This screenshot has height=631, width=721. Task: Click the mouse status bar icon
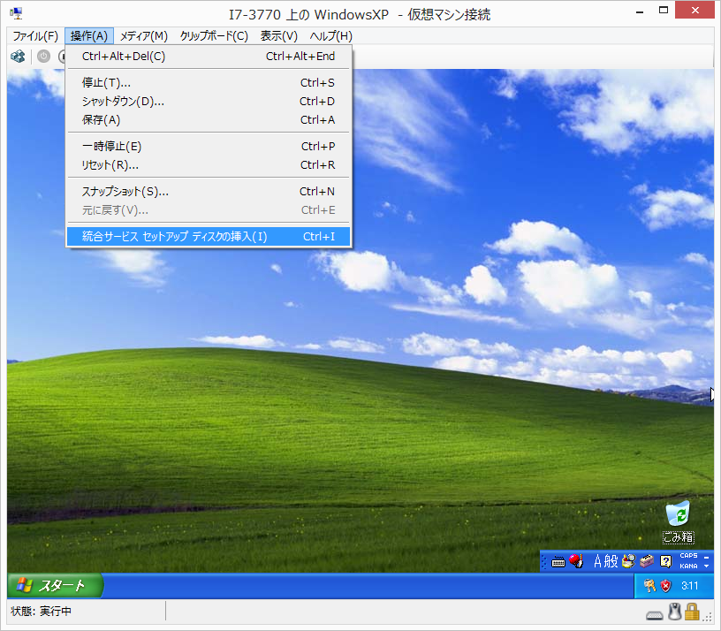tap(674, 612)
